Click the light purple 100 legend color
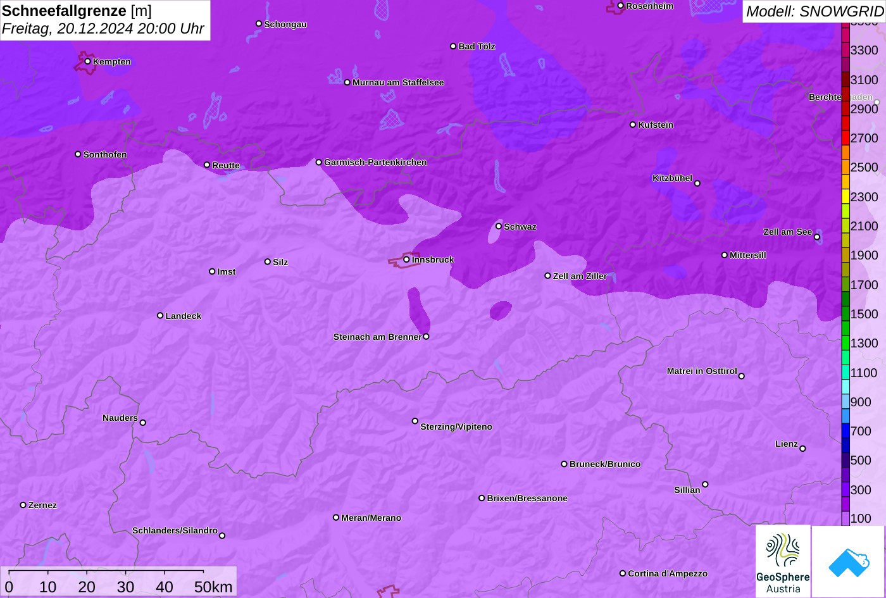Screen dimensions: 886x598 [845, 518]
